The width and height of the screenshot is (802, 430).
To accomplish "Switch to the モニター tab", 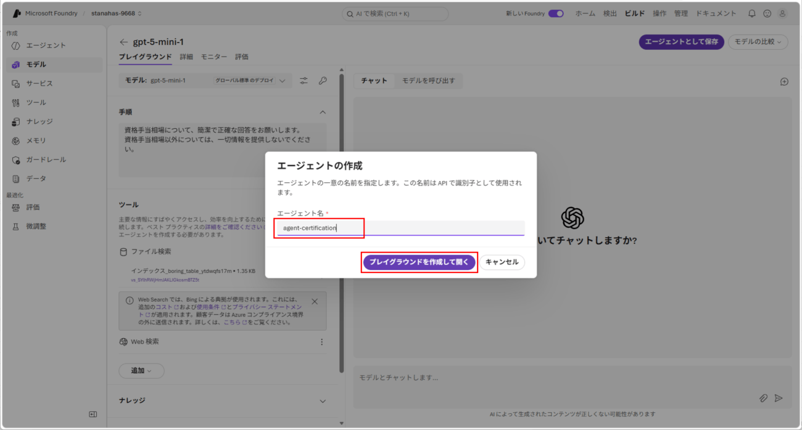I will pyautogui.click(x=214, y=57).
